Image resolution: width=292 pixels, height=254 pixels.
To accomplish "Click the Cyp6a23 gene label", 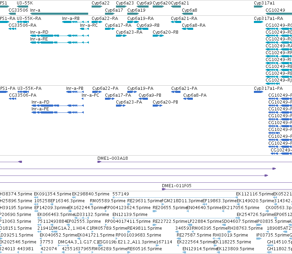I will [125, 3].
